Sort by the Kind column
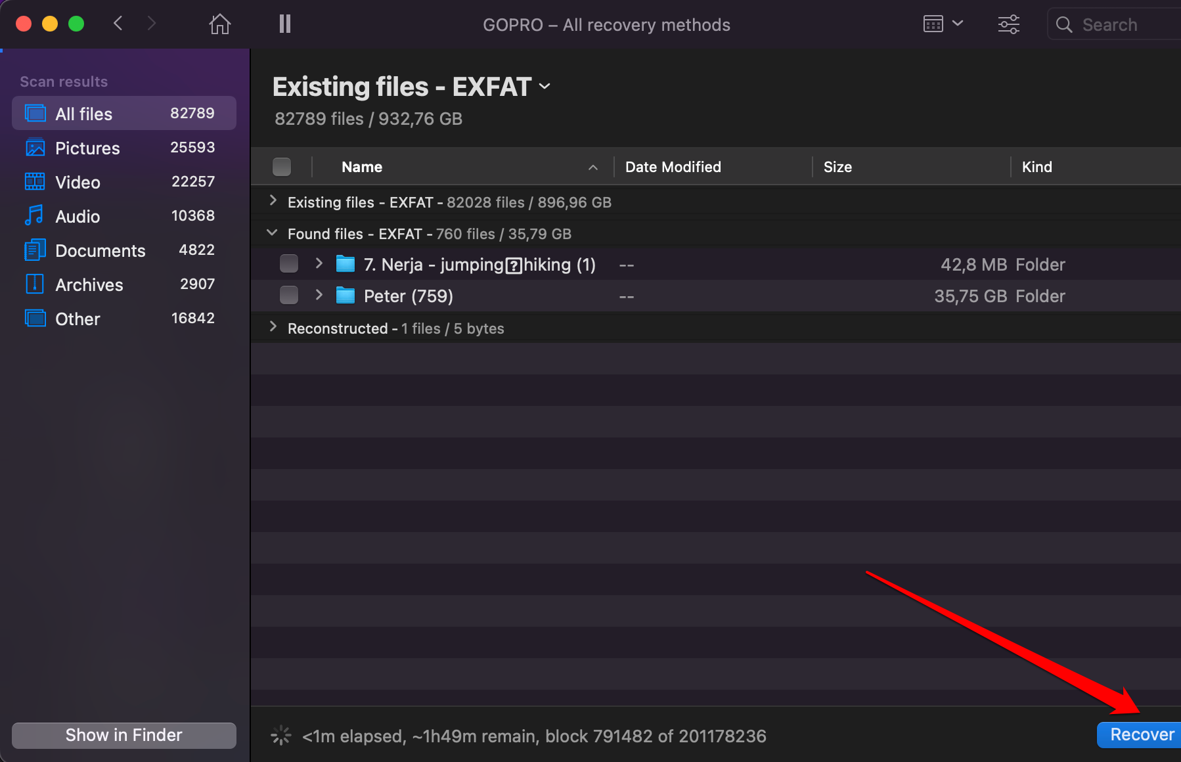The image size is (1181, 762). click(1036, 167)
